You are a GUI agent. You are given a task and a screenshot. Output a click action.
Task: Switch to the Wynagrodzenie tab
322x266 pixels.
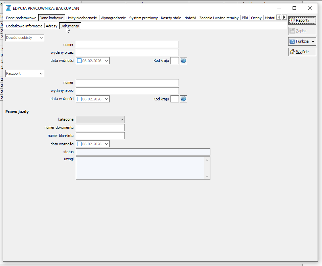[x=113, y=18]
